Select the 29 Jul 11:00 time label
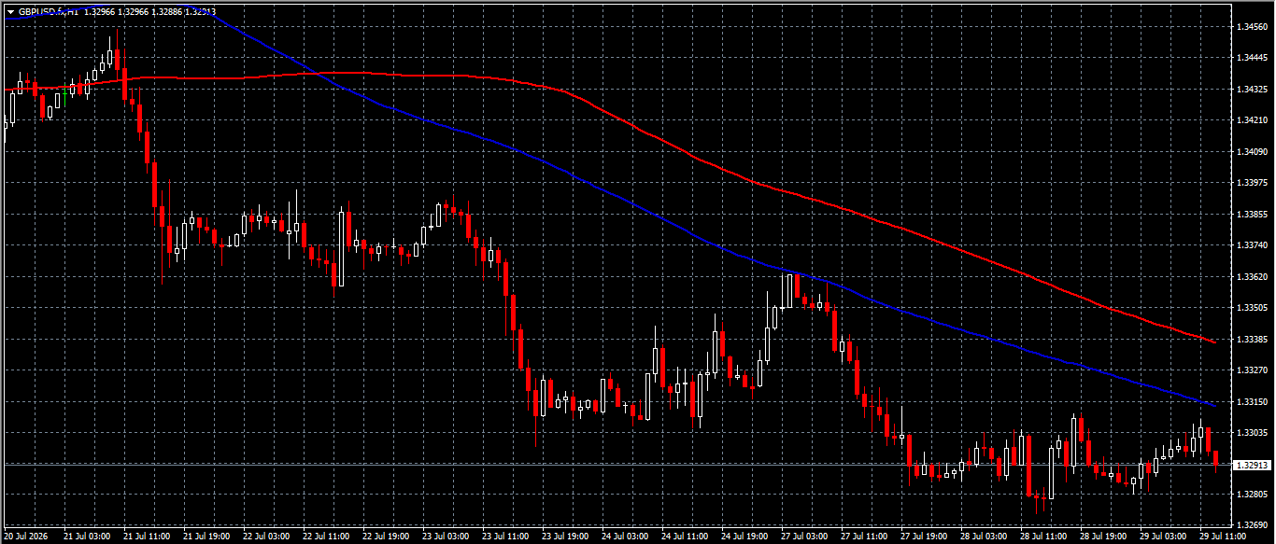The image size is (1276, 544). tap(1223, 537)
